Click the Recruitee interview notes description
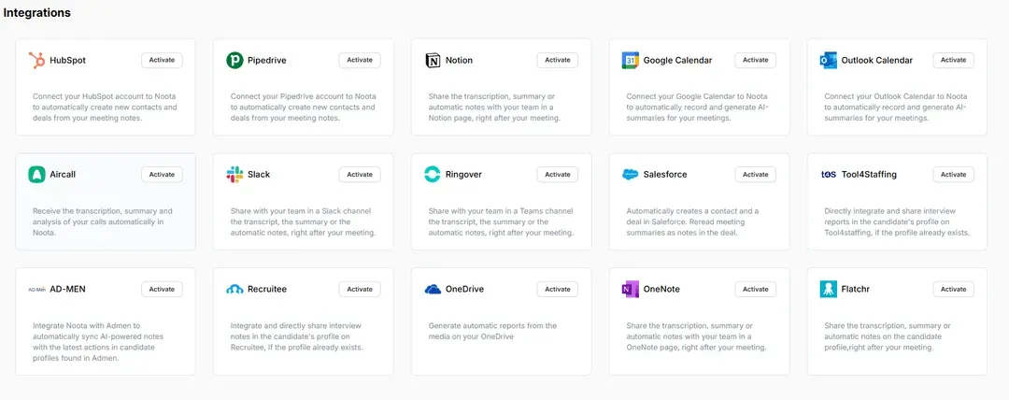The height and width of the screenshot is (400, 1009). (x=297, y=336)
